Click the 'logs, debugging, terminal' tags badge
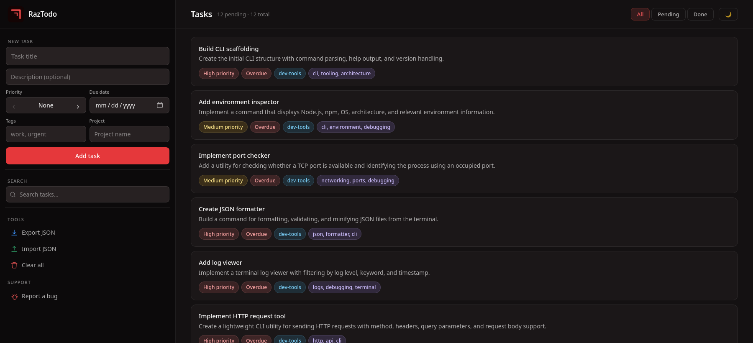Image resolution: width=753 pixels, height=343 pixels. tap(344, 287)
